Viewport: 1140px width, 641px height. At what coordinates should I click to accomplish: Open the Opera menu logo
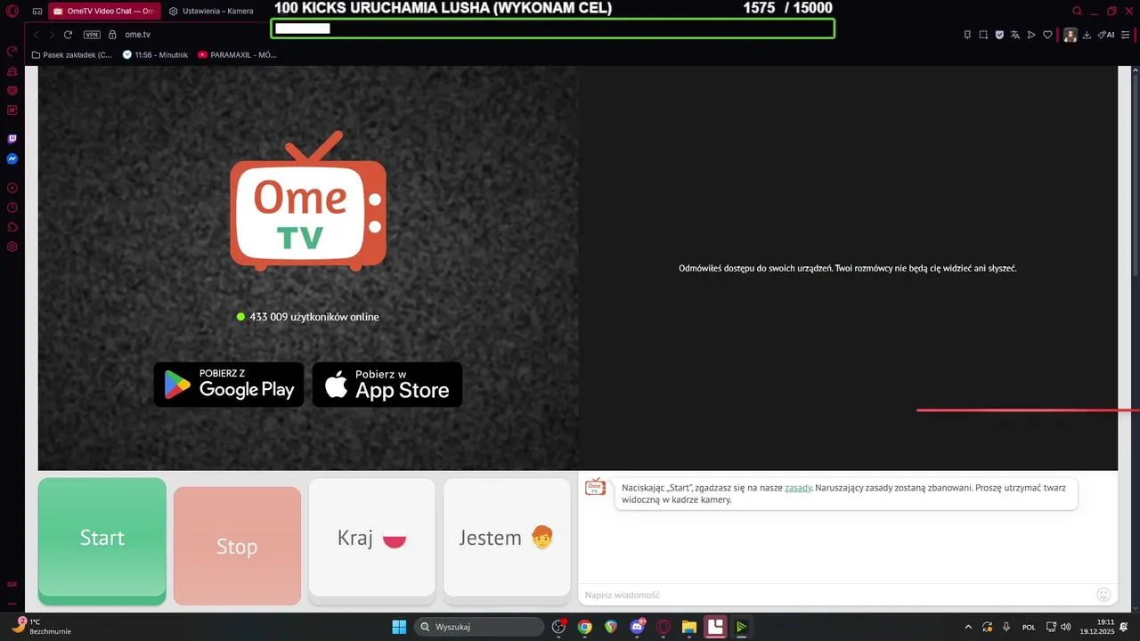click(x=12, y=11)
